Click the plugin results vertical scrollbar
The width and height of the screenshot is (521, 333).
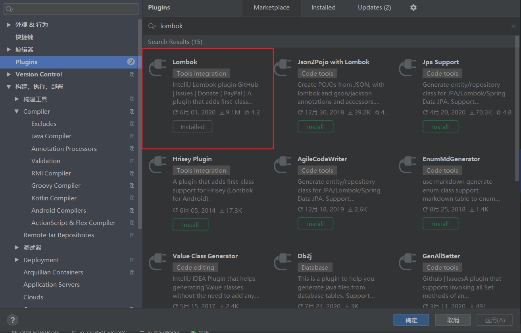click(517, 108)
